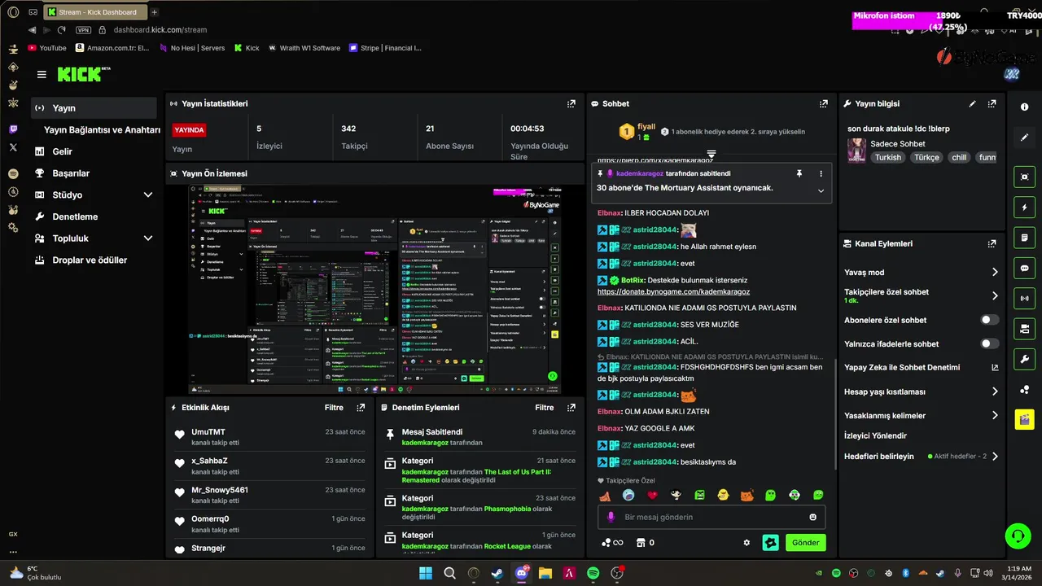
Task: Open Steam from the Windows taskbar
Action: 497,573
